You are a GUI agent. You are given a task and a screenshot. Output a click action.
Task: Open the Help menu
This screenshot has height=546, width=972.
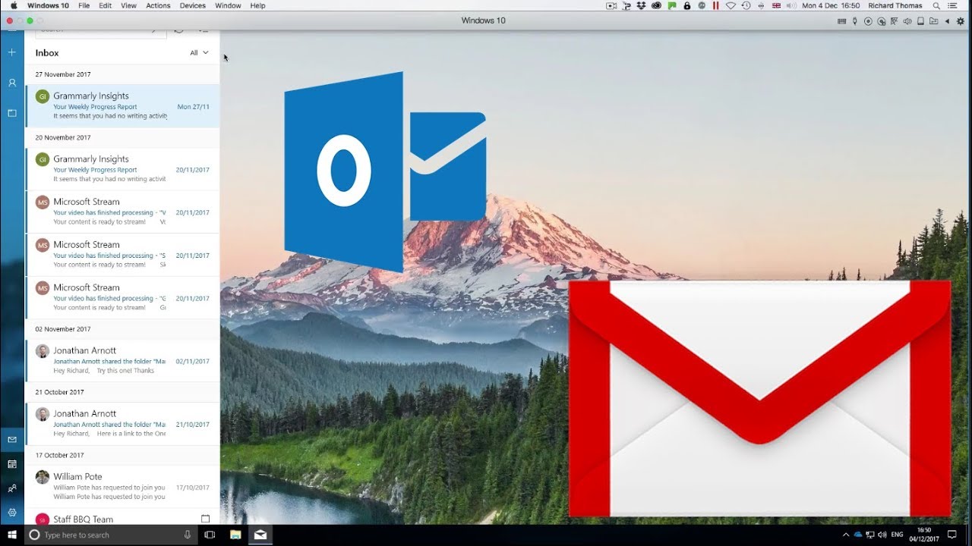[x=257, y=5]
